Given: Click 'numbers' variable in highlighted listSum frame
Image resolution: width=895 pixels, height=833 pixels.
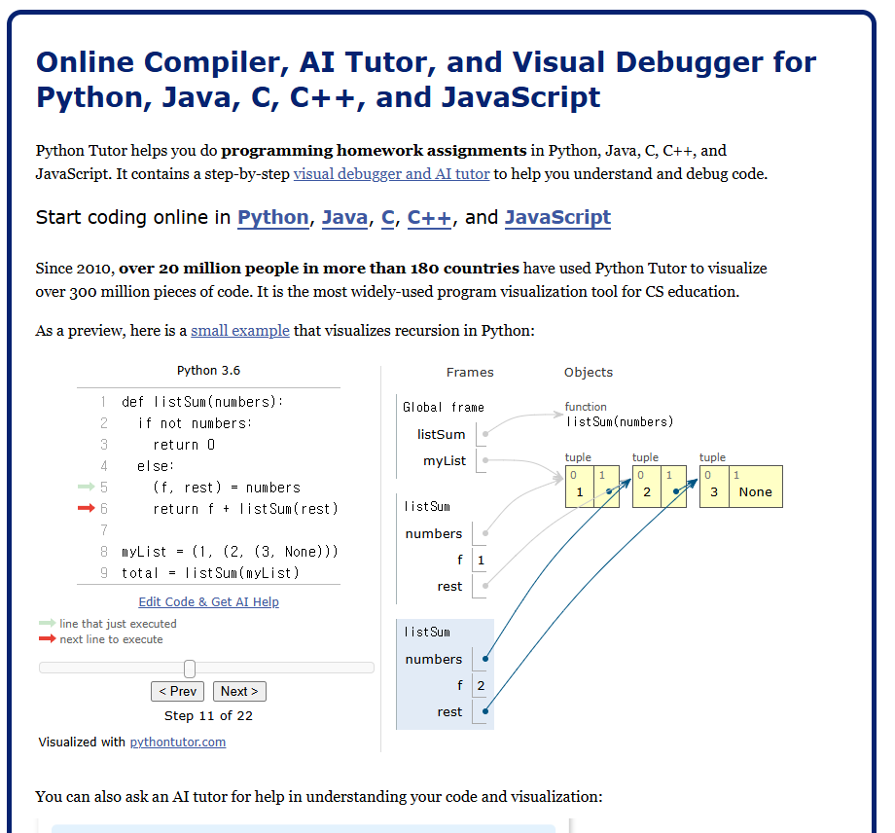Looking at the screenshot, I should 434,660.
